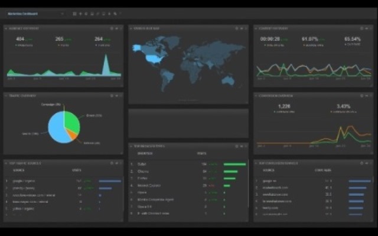This screenshot has width=378, height=236.
Task: Collapse the visitor heat map panel
Action: tap(131, 28)
